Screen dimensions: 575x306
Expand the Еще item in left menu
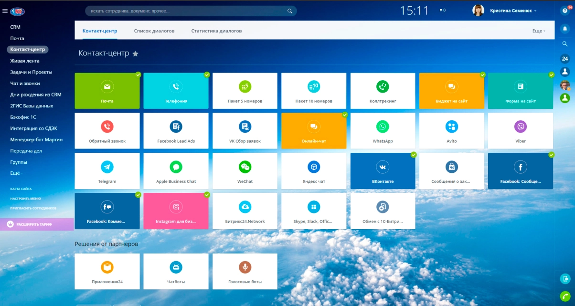click(x=16, y=173)
